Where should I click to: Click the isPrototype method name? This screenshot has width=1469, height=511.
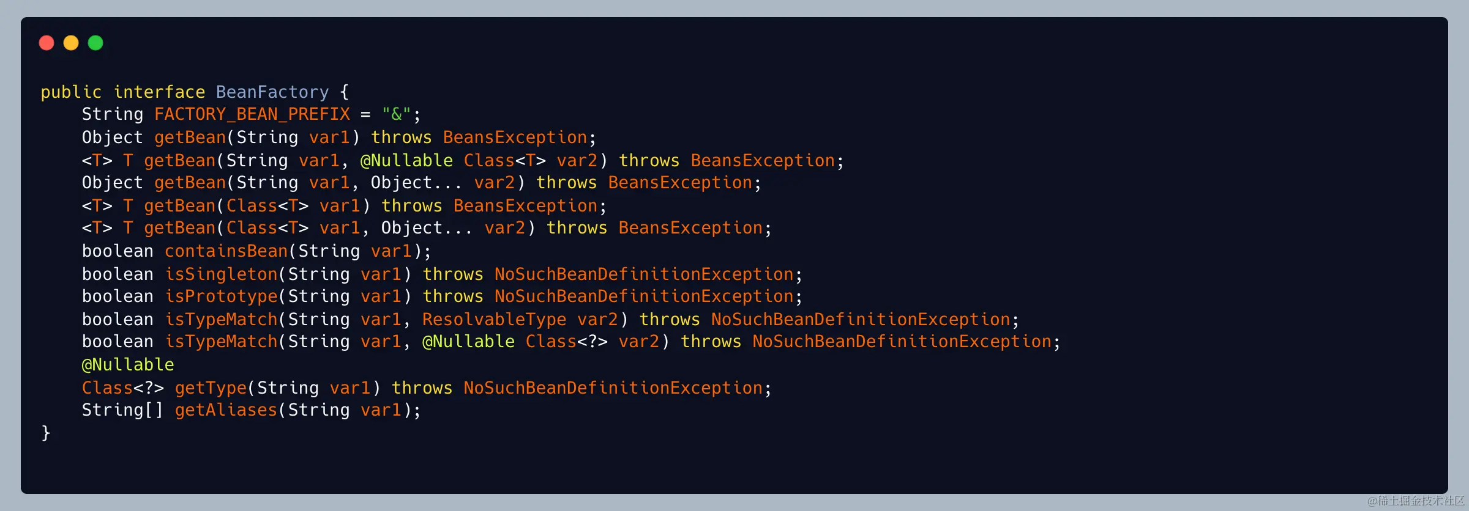(x=221, y=296)
